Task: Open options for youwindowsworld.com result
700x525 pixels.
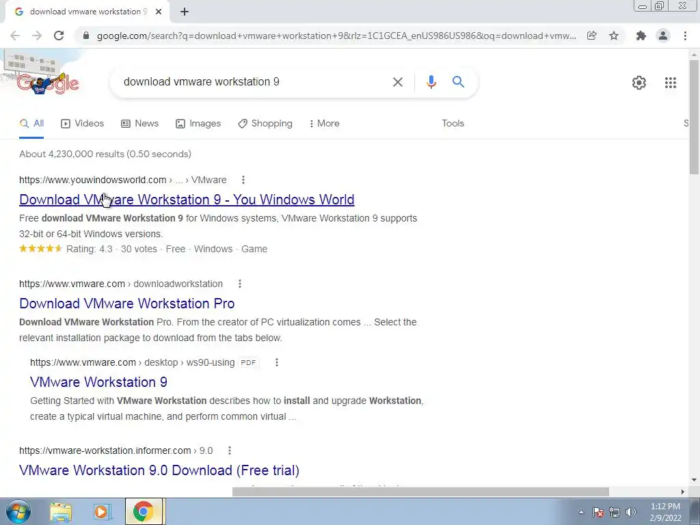Action: click(x=243, y=180)
